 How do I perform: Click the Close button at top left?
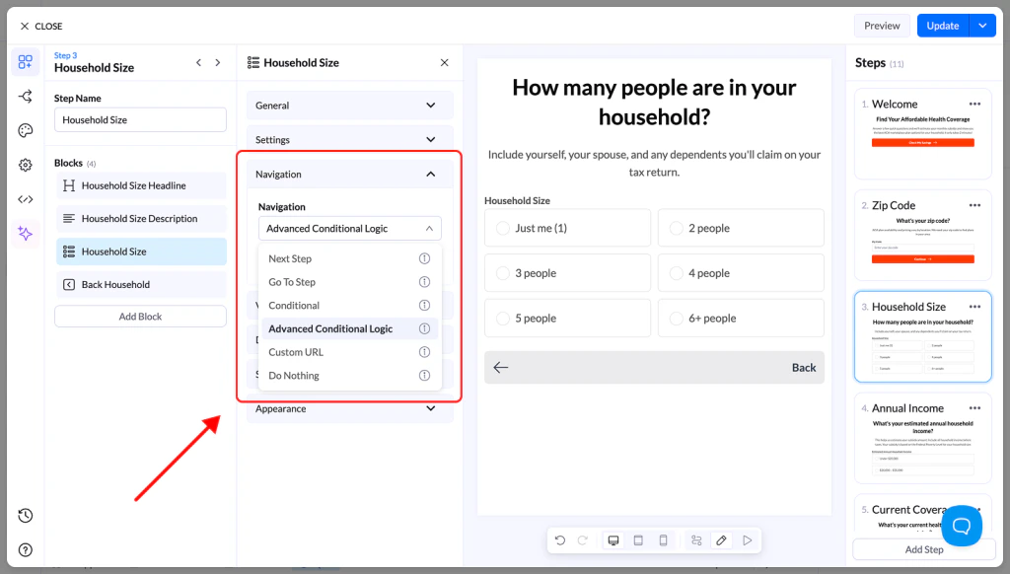coord(41,26)
